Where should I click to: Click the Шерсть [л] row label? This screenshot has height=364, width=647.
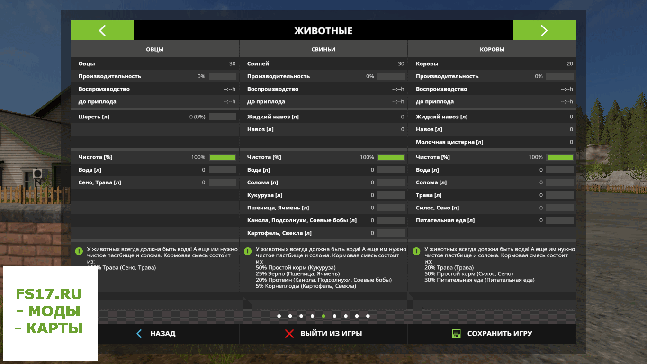click(94, 117)
